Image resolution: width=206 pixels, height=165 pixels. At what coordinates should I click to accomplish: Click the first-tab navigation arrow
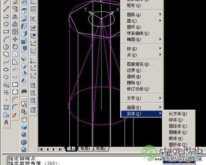(x=41, y=149)
